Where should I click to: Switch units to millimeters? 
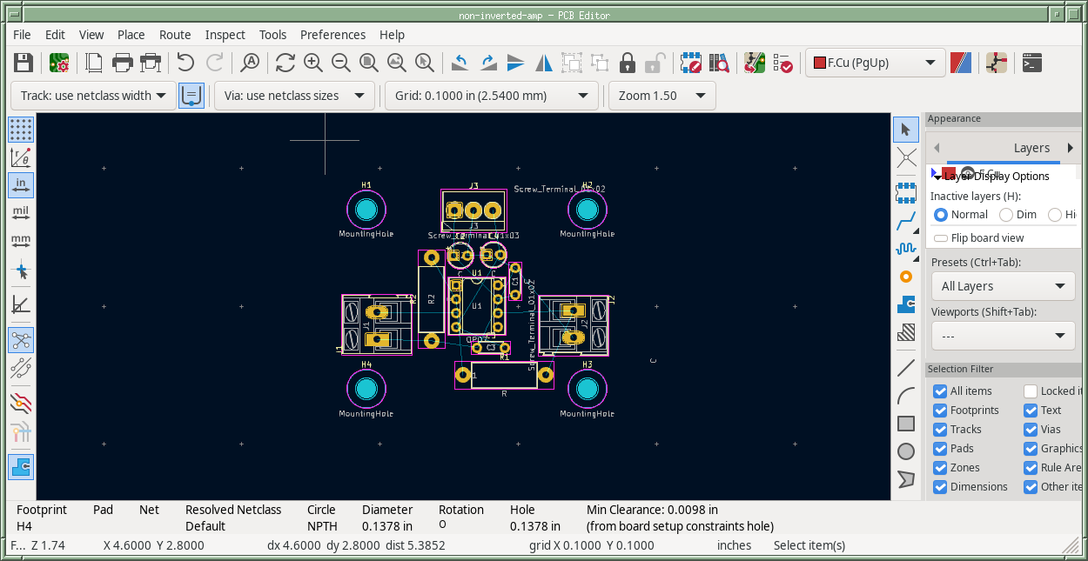[21, 241]
